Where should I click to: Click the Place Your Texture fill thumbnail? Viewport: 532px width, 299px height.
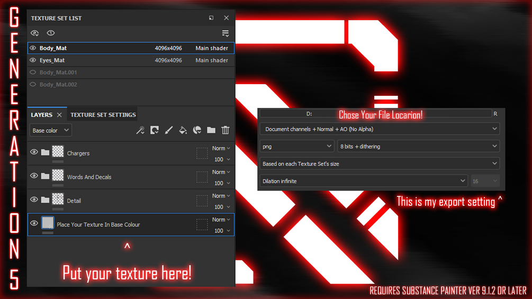click(x=48, y=223)
